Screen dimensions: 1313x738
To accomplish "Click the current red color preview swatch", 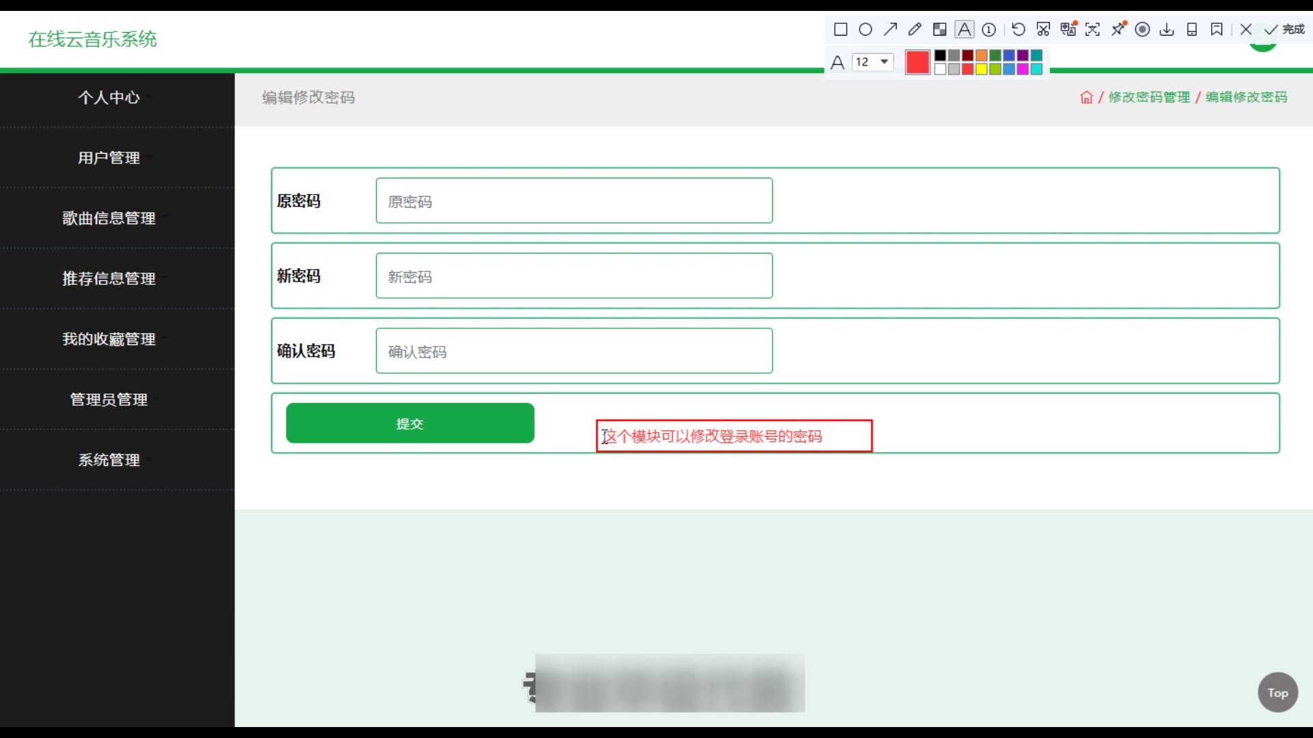I will [917, 62].
